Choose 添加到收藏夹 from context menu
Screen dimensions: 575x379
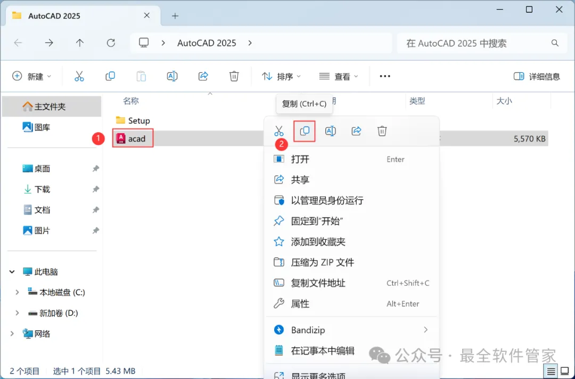352,242
